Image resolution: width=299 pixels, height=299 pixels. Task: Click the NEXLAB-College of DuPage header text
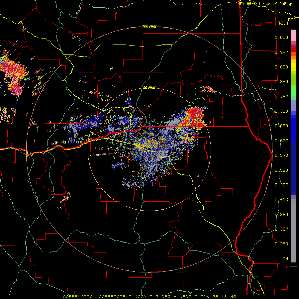click(265, 4)
